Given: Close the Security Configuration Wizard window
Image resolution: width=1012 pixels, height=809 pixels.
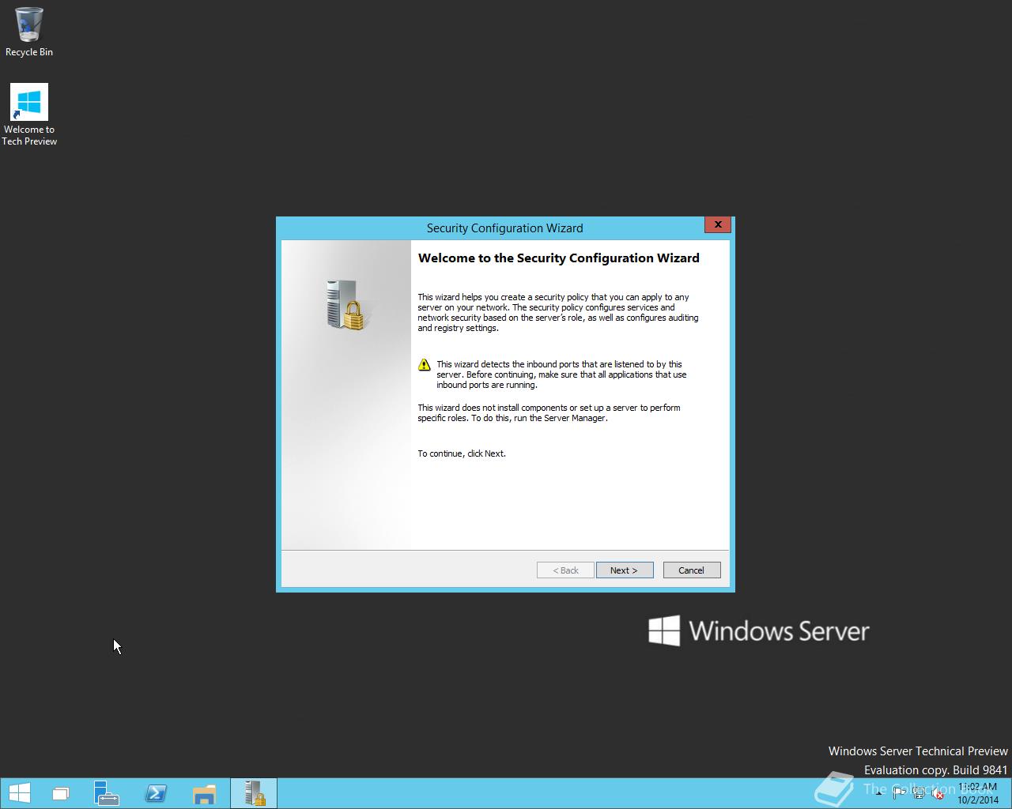Looking at the screenshot, I should tap(717, 225).
